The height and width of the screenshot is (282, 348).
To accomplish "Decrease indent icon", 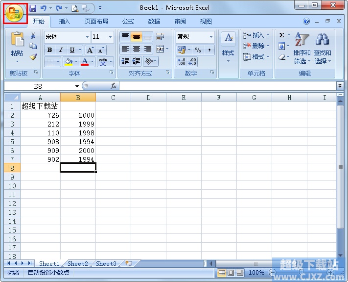I will coord(125,61).
